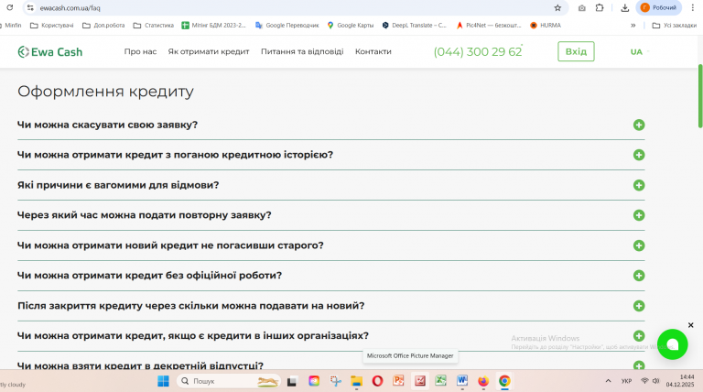Screen dimensions: 703x392
Task: Expand 'Через який час можна подати повторну заявку?' plus
Action: coord(639,215)
